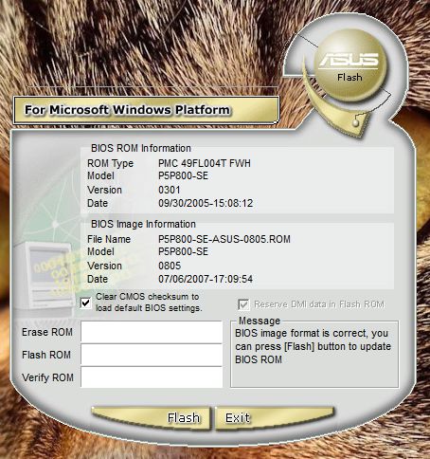This screenshot has height=459, width=430.
Task: Click the Message box text area
Action: [314, 355]
